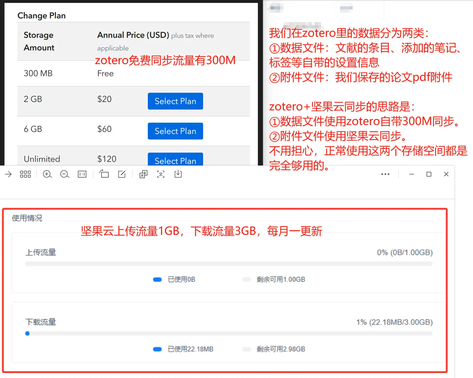473x378 pixels.
Task: Click the Annual Price (USD) column header
Action: pos(133,35)
